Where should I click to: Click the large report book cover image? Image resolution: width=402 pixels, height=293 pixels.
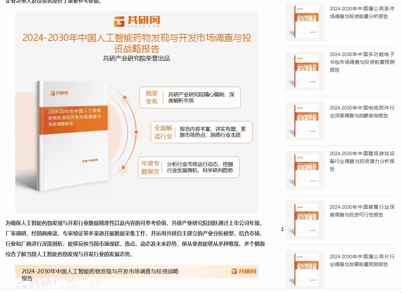click(72, 135)
